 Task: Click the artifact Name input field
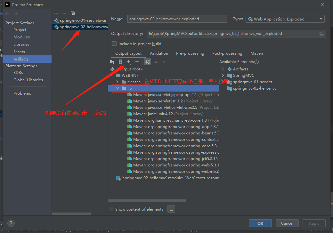coord(177,19)
